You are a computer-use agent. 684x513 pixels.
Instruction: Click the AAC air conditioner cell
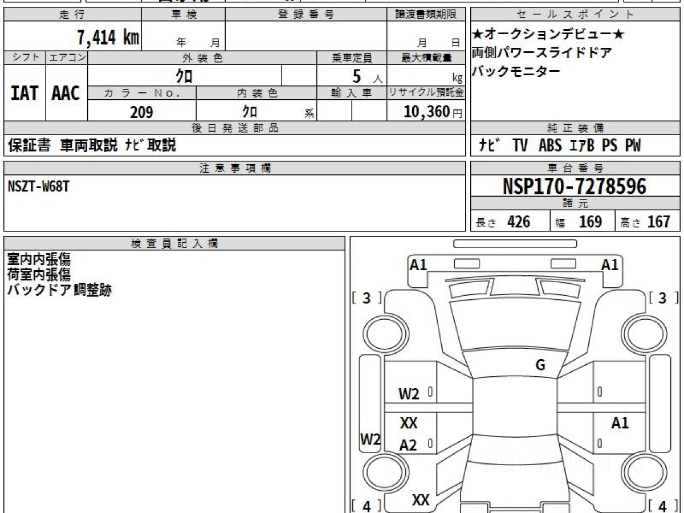point(66,93)
